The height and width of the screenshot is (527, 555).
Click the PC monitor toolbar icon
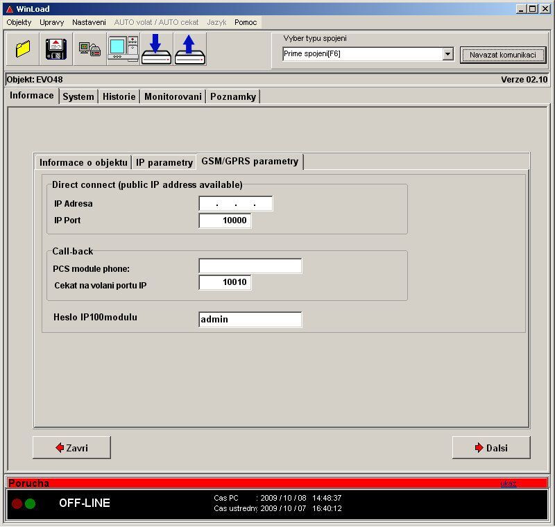123,49
